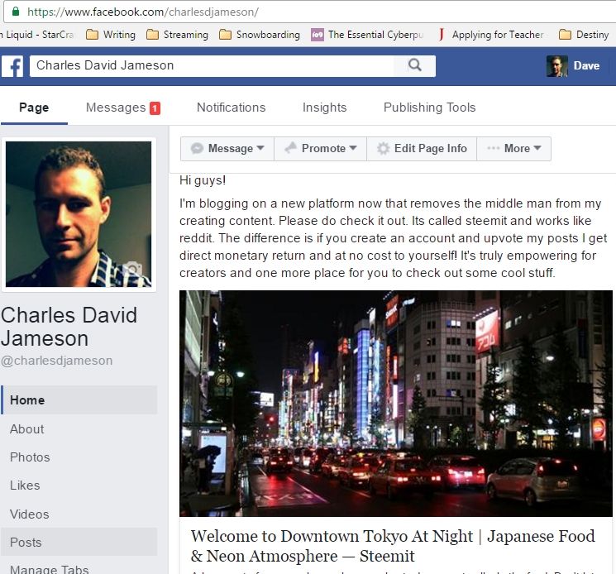Open the More options dropdown

pyautogui.click(x=513, y=149)
